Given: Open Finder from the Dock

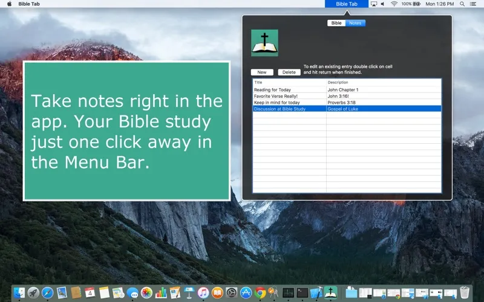Looking at the screenshot, I should (x=19, y=293).
